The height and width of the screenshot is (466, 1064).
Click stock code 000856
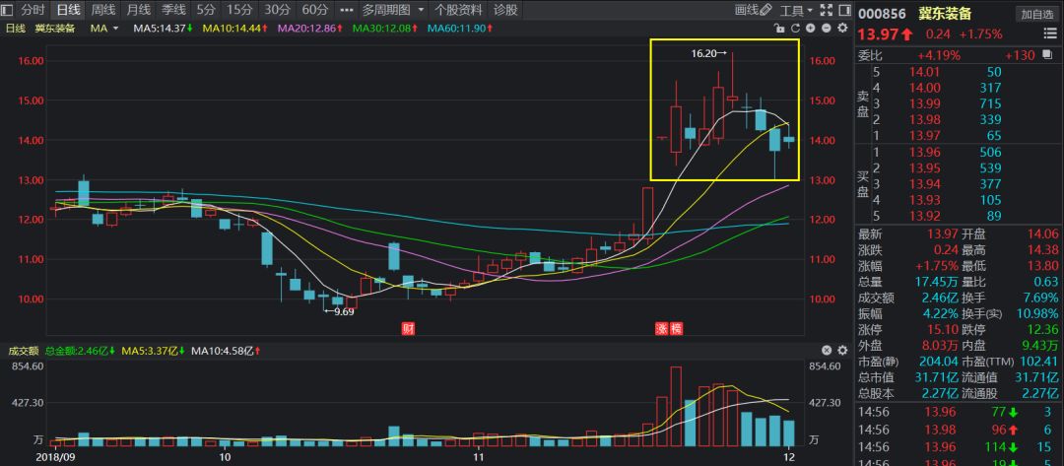coord(880,14)
